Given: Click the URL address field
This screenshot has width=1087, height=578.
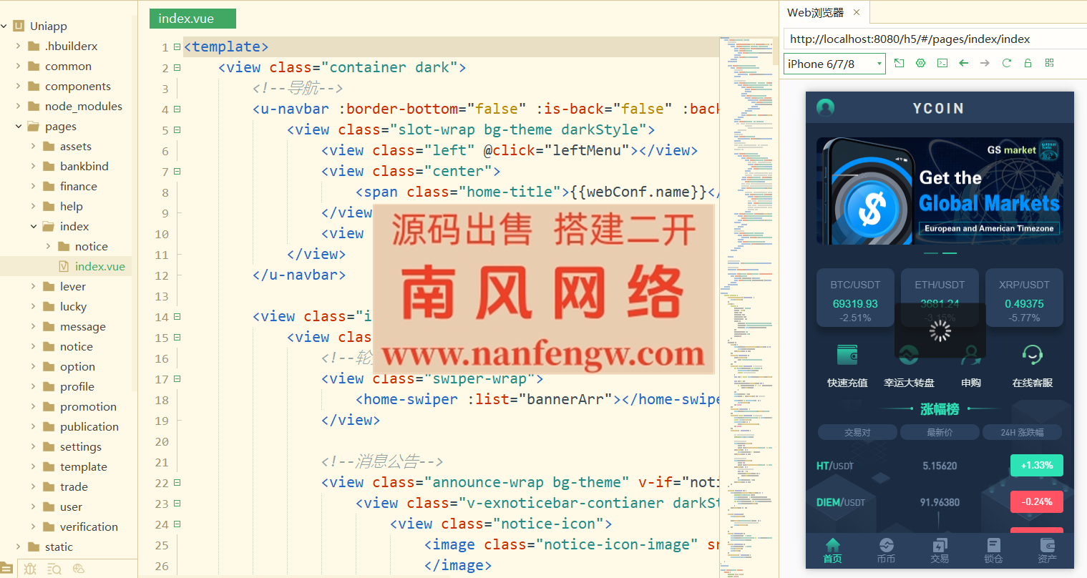Looking at the screenshot, I should 930,39.
